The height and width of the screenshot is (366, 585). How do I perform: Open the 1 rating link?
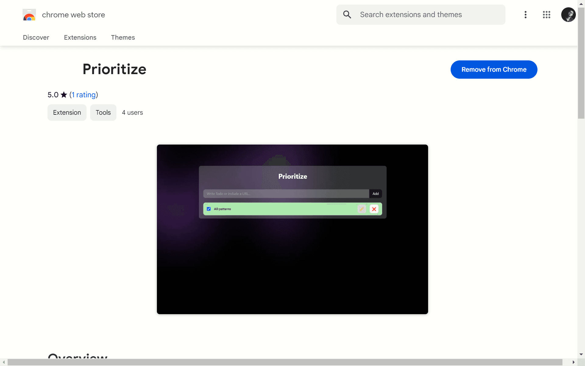pyautogui.click(x=84, y=95)
